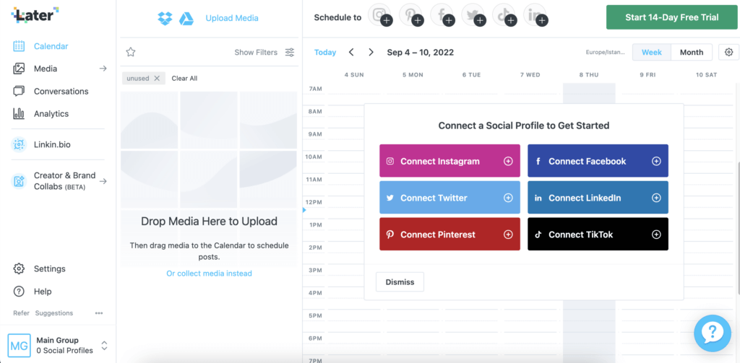This screenshot has width=740, height=363.
Task: Select the 10 SAT column header
Action: pos(706,75)
